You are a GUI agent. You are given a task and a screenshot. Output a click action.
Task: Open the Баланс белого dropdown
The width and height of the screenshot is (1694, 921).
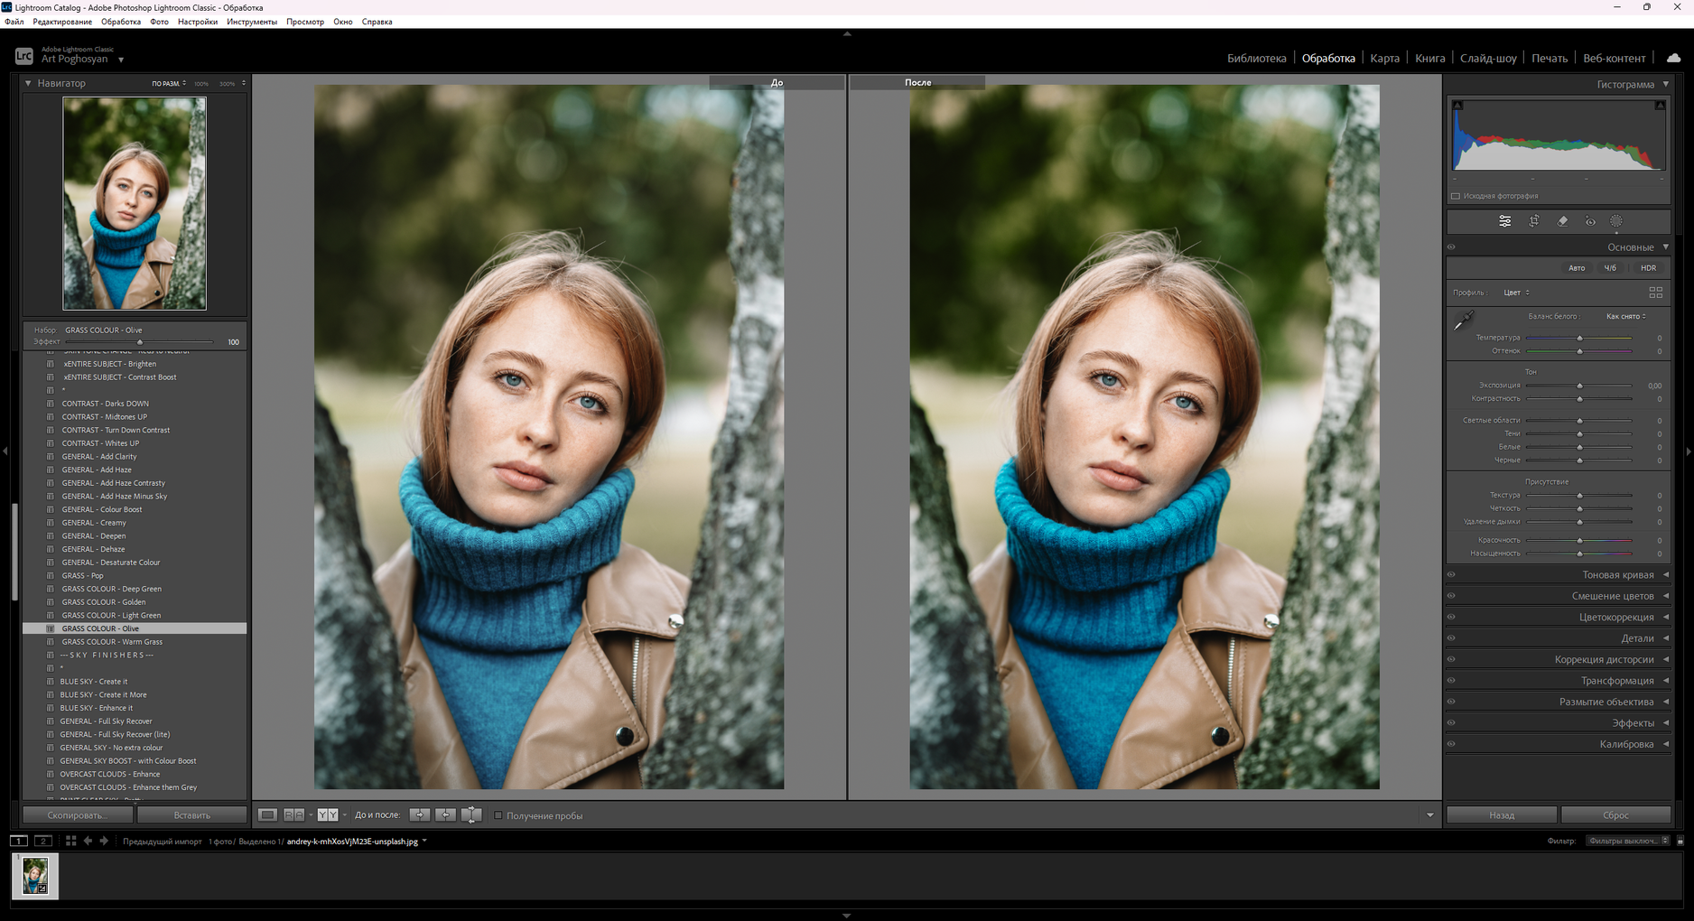coord(1625,317)
